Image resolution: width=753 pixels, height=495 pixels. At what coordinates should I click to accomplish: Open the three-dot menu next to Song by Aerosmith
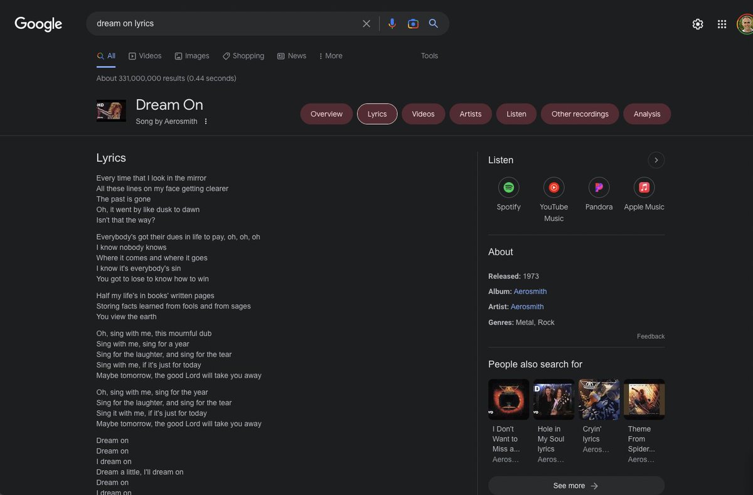pos(205,122)
